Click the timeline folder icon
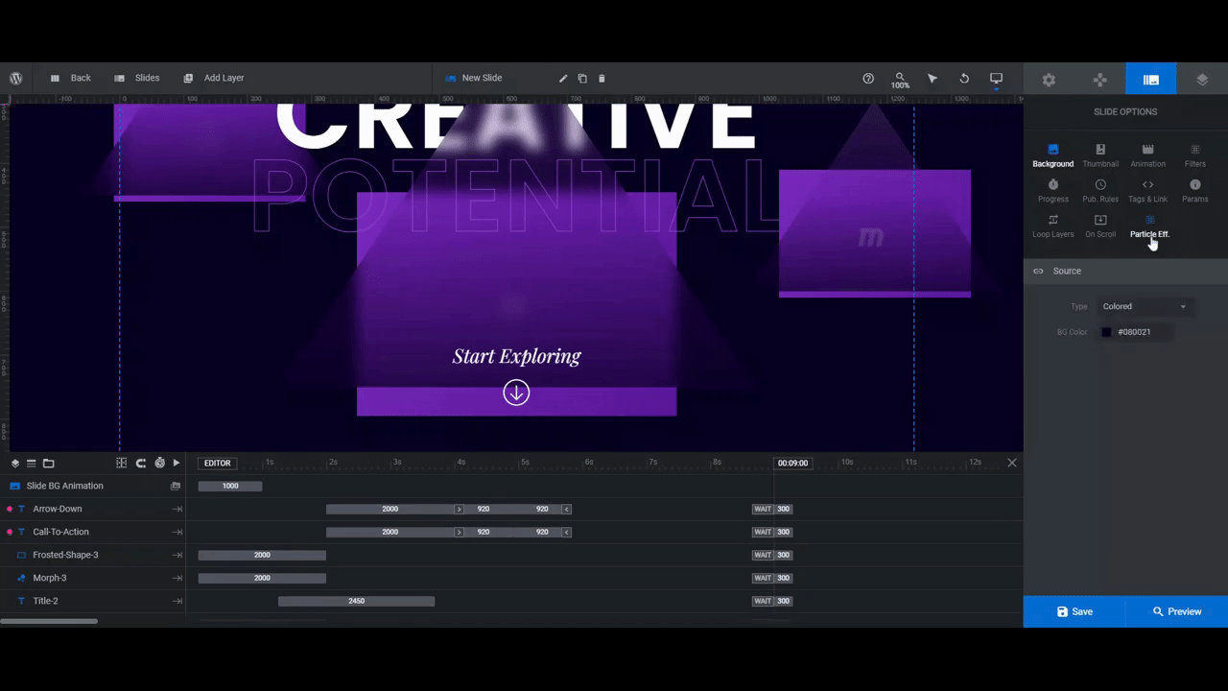 pyautogui.click(x=49, y=463)
